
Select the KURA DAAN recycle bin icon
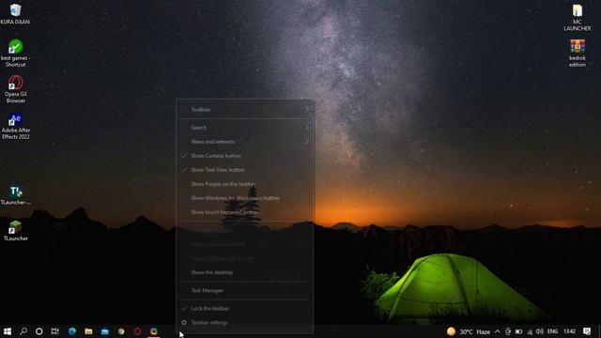15,14
